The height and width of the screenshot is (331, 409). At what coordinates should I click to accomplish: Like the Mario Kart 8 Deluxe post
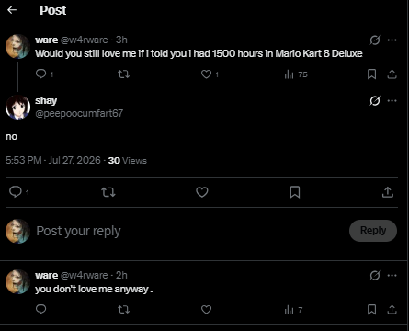tap(206, 74)
